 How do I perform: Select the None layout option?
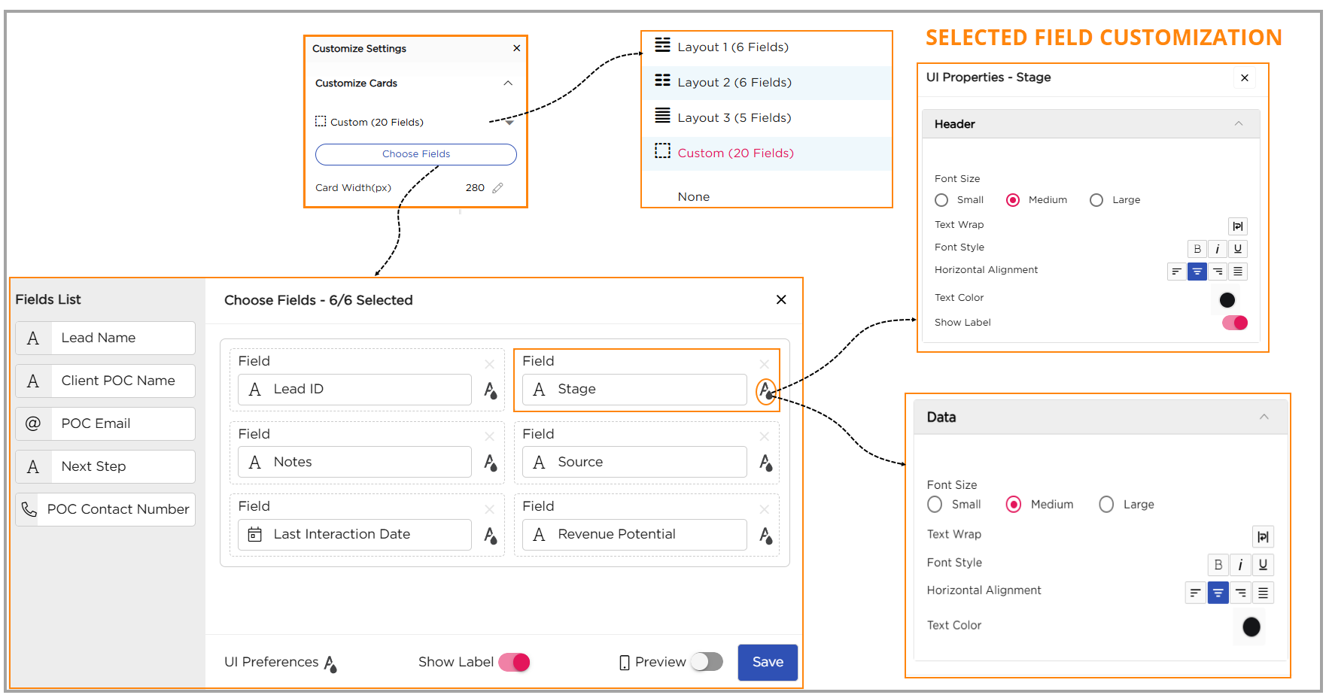click(693, 197)
